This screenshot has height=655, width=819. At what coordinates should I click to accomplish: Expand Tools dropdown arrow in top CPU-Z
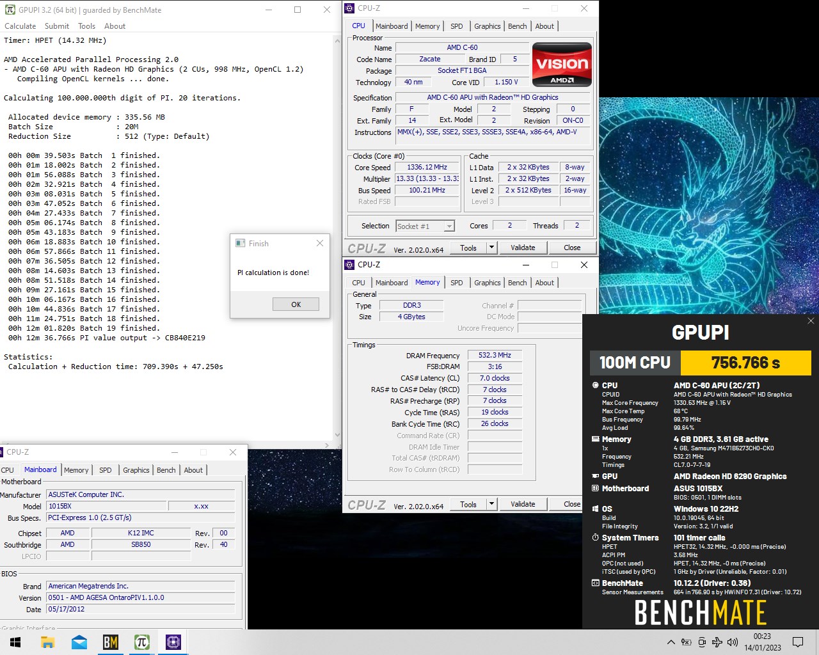coord(492,248)
